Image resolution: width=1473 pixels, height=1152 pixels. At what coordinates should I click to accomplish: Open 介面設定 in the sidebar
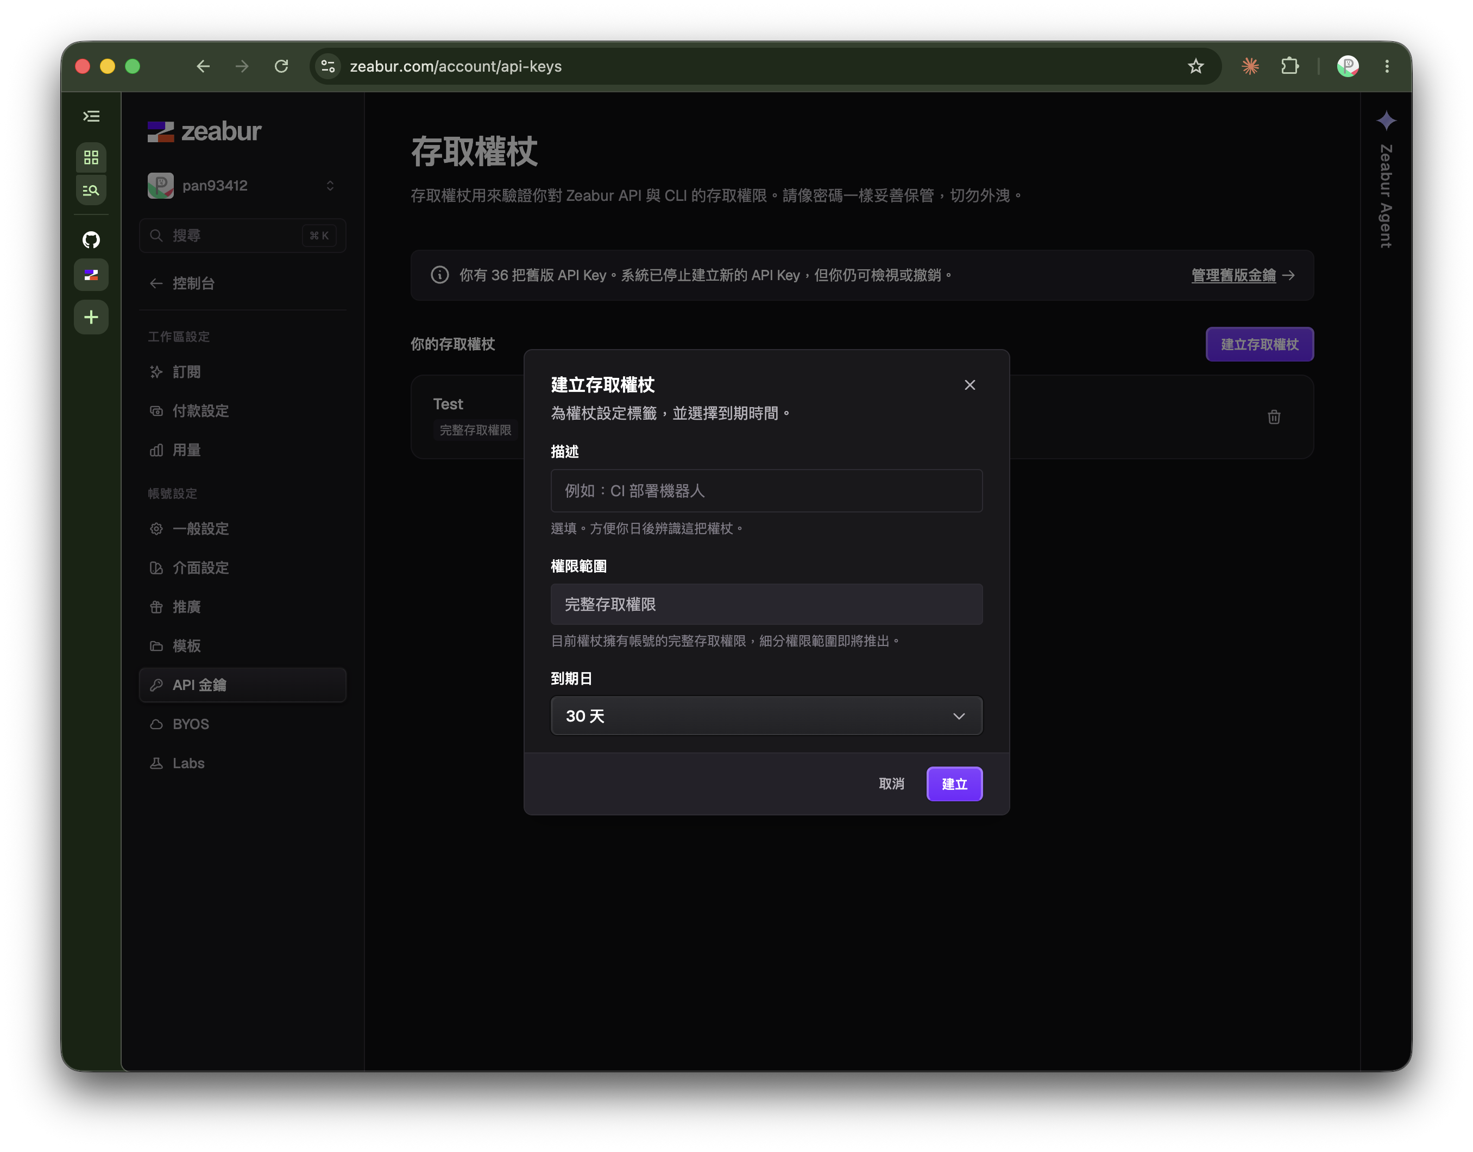242,568
